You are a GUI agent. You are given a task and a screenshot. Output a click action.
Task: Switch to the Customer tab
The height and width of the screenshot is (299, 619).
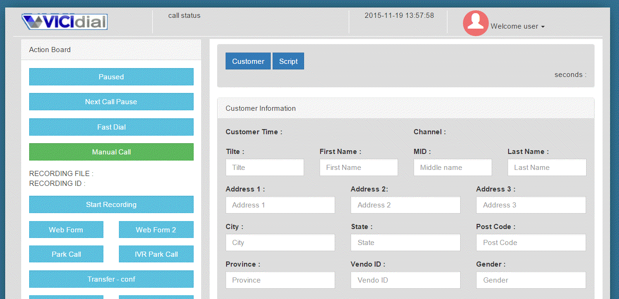pyautogui.click(x=248, y=61)
